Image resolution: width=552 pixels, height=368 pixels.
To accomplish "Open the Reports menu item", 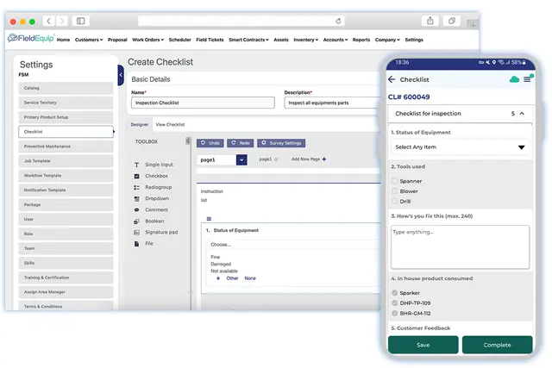I will (361, 40).
